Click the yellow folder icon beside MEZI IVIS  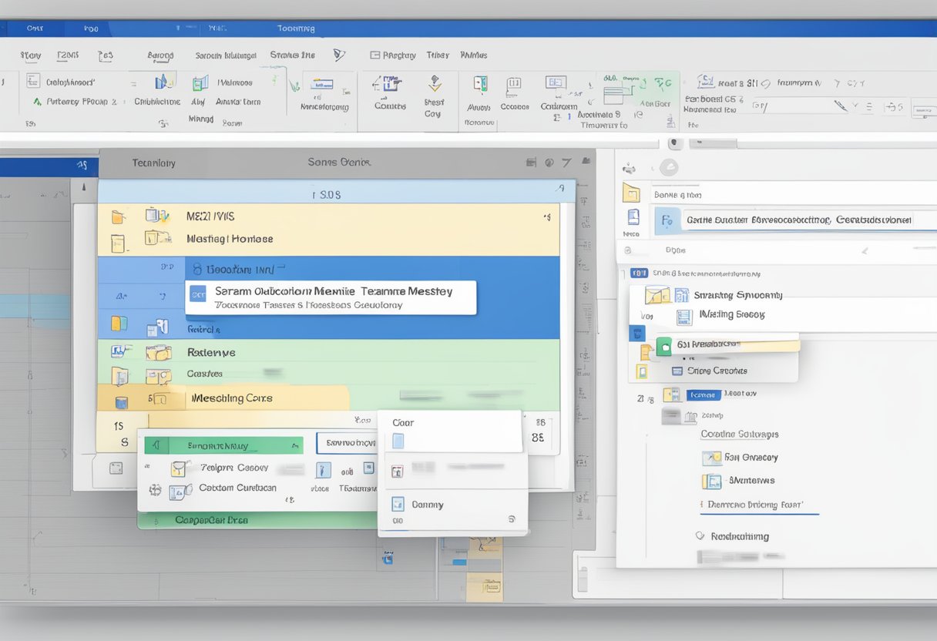[x=118, y=217]
